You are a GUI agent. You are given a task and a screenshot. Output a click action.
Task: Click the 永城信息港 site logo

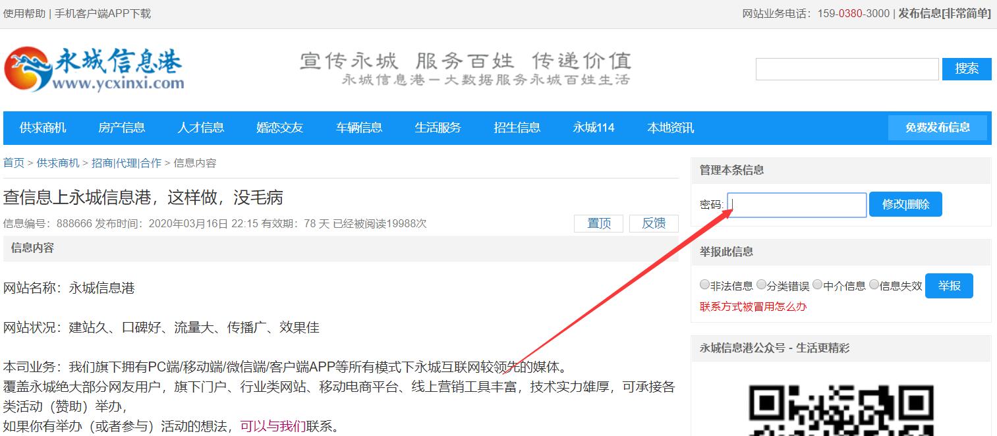(94, 68)
